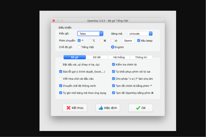Screen dimensions: 206x137
Task: Toggle Tạm tắt OpenKey bằng phím
Action: pyautogui.click(x=114, y=93)
